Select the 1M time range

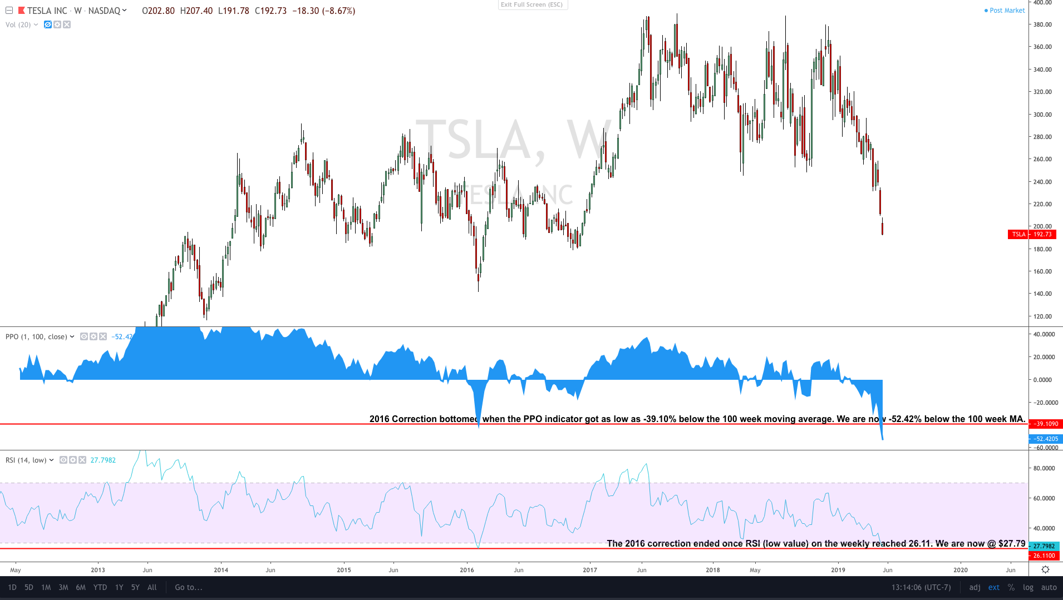coord(46,587)
